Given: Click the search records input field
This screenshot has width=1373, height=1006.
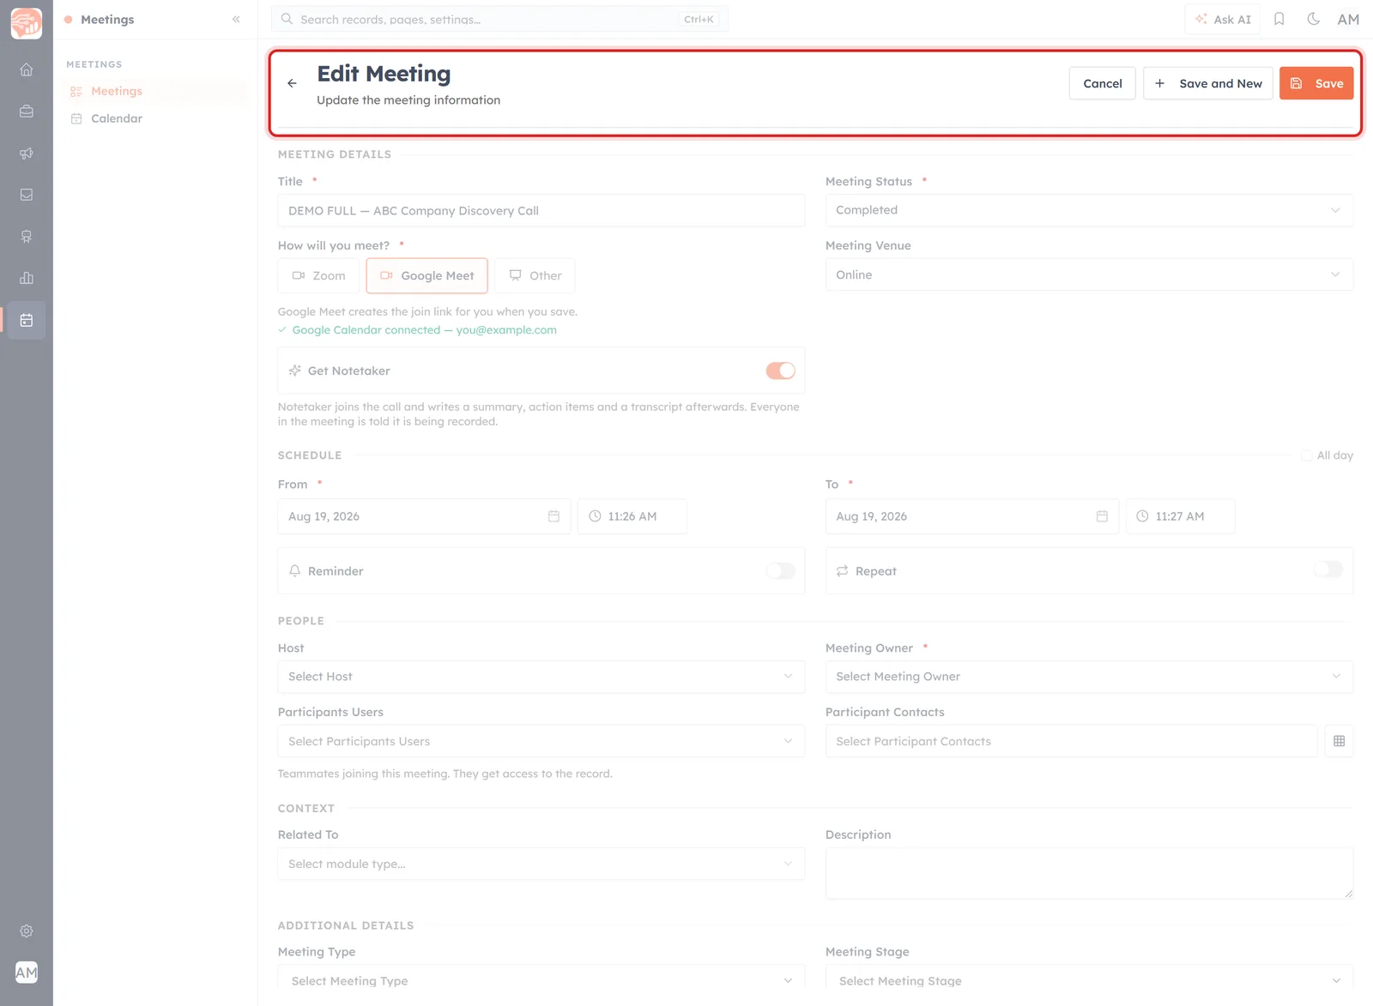Looking at the screenshot, I should (x=499, y=19).
